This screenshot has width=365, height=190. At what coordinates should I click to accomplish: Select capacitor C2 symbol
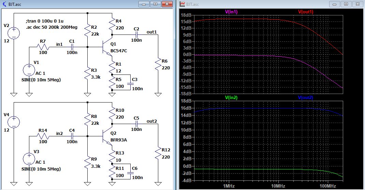[x=136, y=35]
